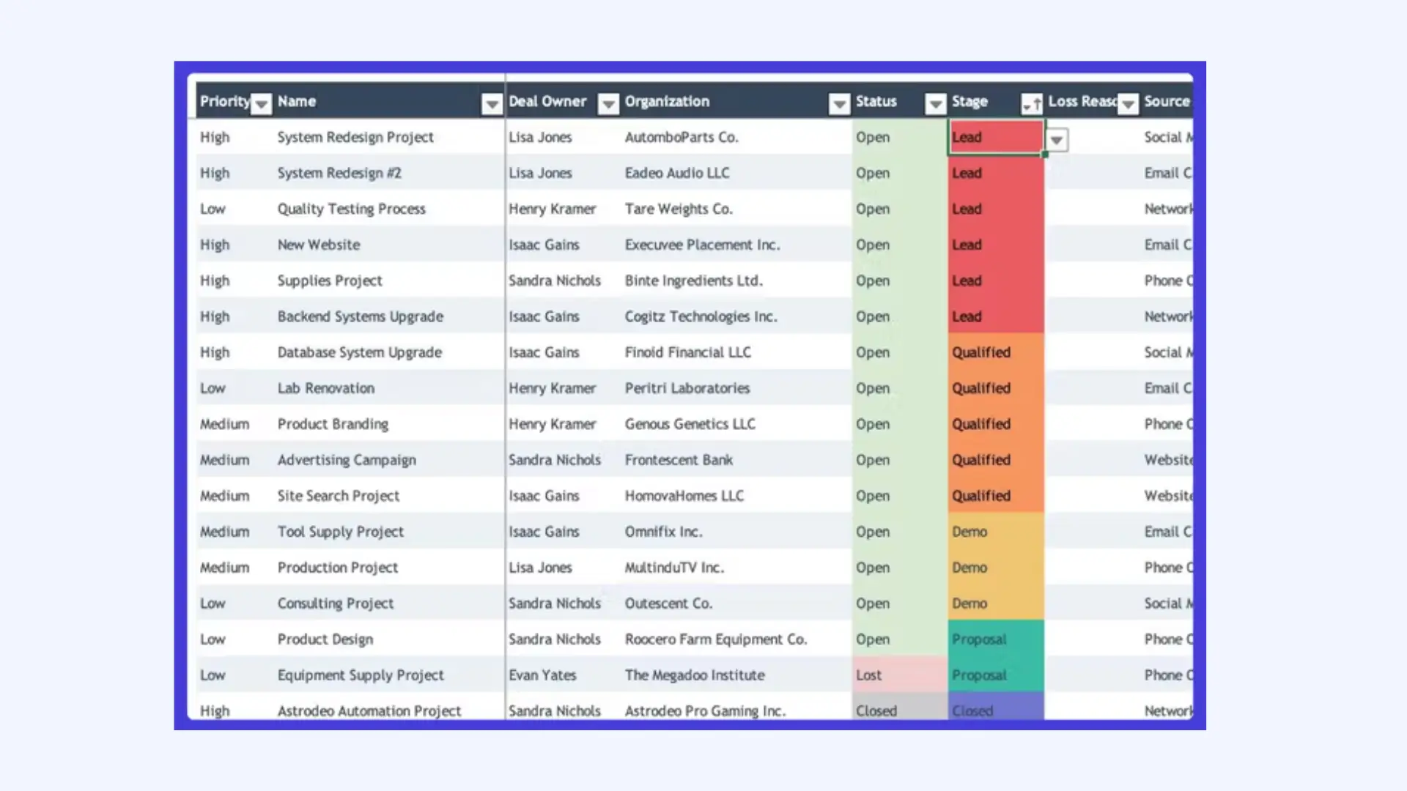Screen dimensions: 1407x791
Task: Open the Organization column filter icon
Action: (x=838, y=104)
